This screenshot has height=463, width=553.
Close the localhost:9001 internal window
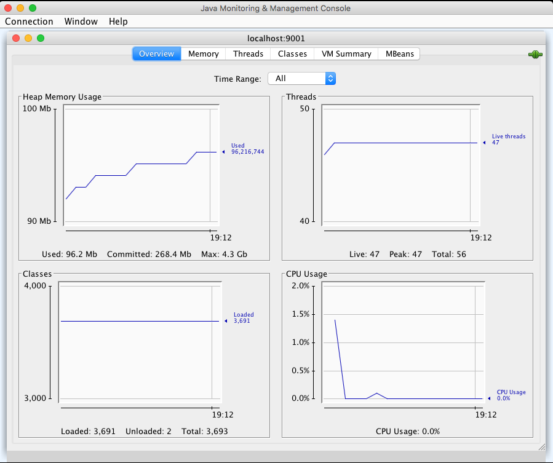pos(16,38)
